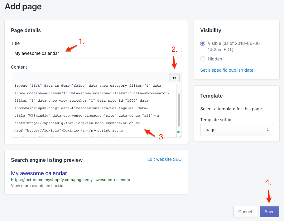Click the Add page heading
The height and width of the screenshot is (221, 284).
[23, 7]
